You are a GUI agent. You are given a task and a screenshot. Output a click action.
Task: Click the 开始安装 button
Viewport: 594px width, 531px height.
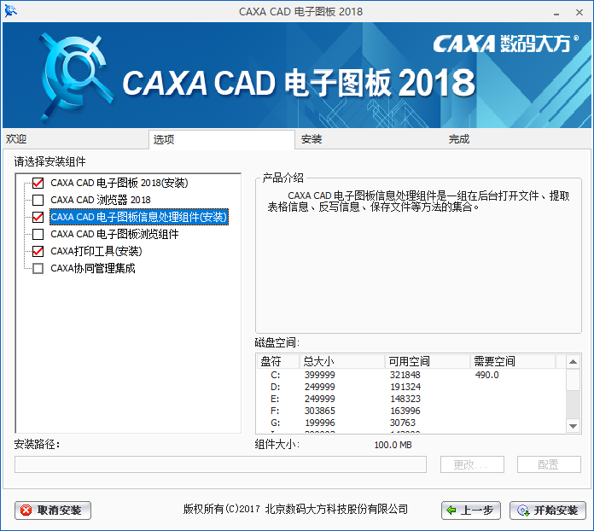[x=548, y=511]
